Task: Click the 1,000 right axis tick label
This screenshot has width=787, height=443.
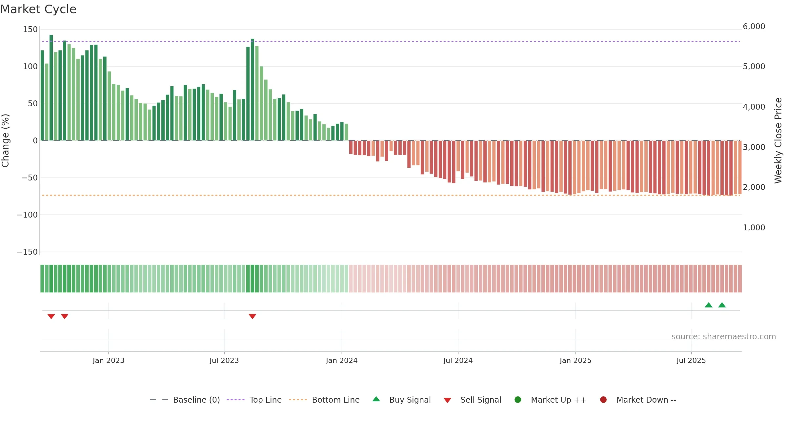Action: (x=754, y=228)
